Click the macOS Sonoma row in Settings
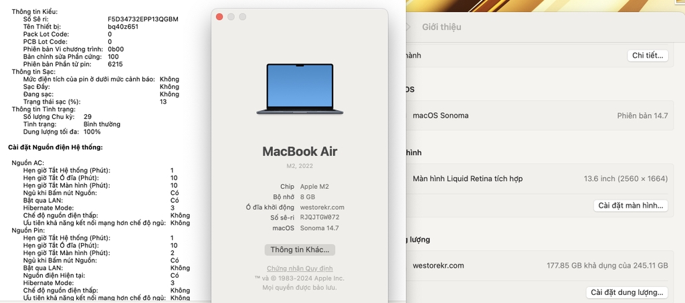The image size is (685, 303). click(541, 115)
